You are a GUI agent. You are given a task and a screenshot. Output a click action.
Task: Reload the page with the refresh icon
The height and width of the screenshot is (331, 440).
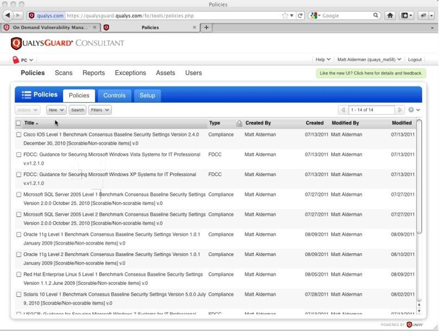(301, 15)
